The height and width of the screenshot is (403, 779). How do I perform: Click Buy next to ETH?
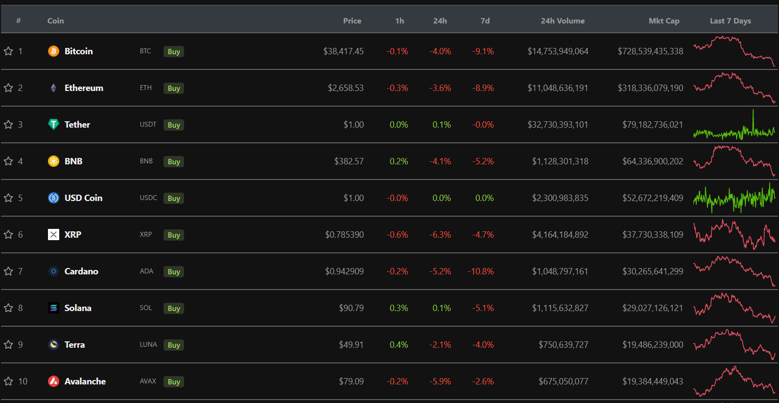[174, 89]
